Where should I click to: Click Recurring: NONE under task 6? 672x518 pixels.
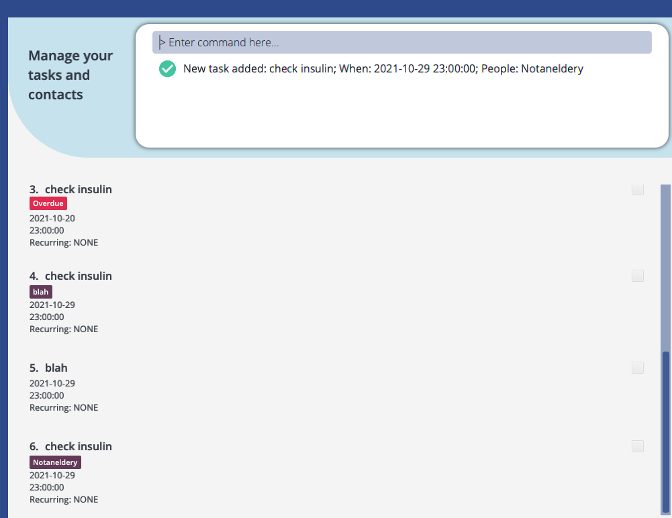pyautogui.click(x=64, y=500)
